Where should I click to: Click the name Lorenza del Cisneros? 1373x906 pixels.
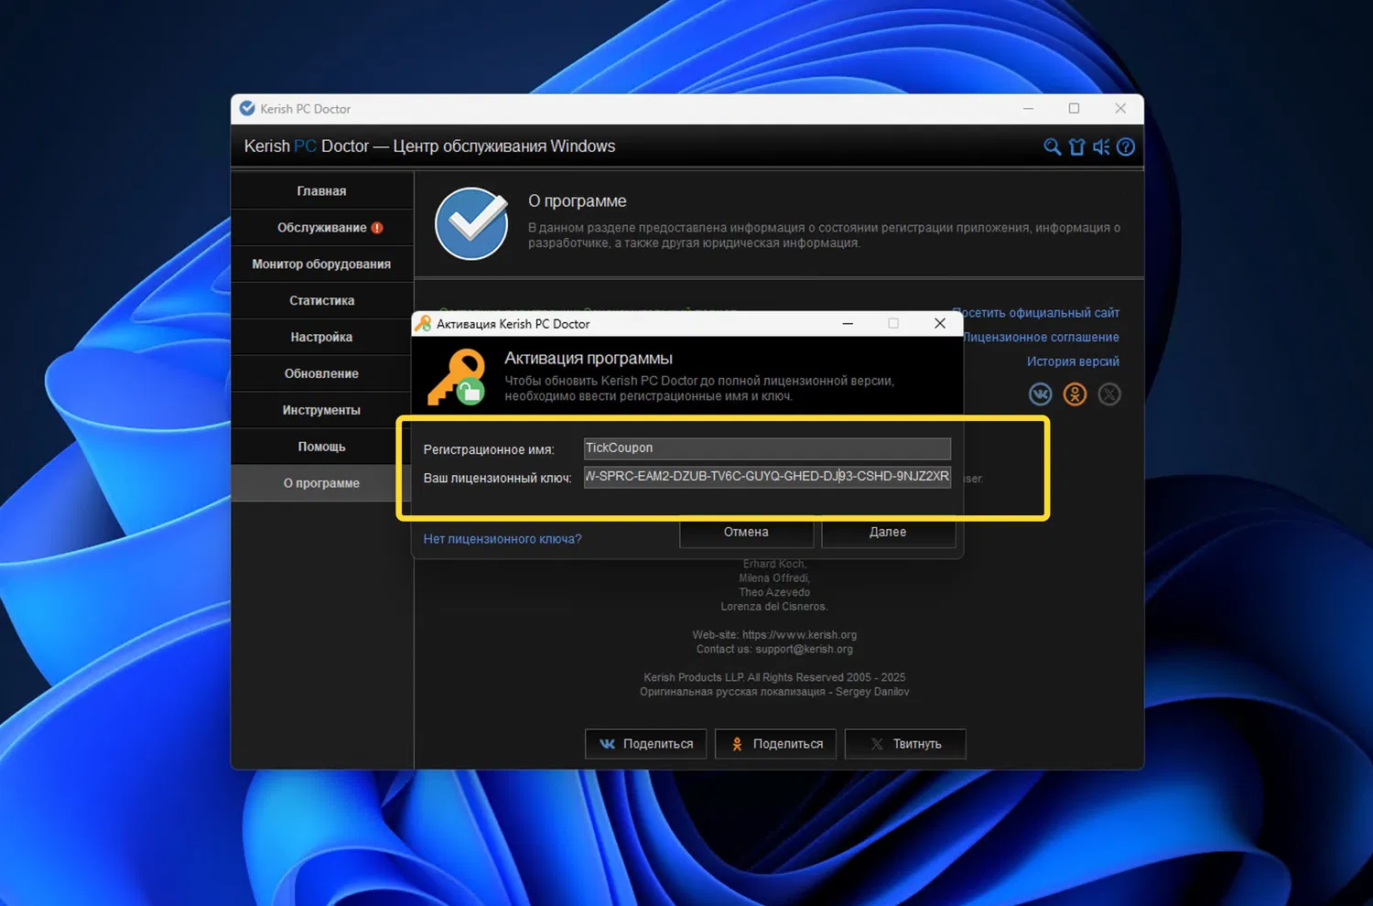774,607
